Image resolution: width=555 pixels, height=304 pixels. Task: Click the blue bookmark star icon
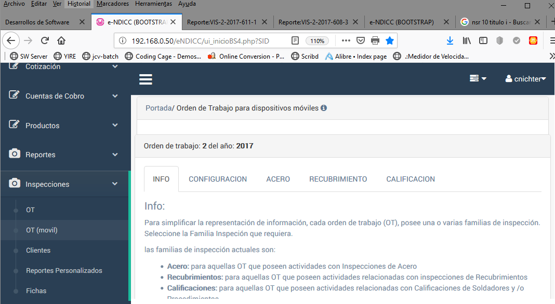tap(389, 40)
